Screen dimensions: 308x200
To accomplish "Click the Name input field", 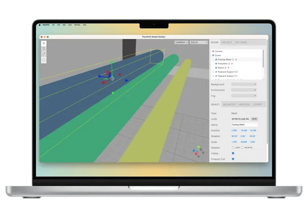I will coord(244,125).
